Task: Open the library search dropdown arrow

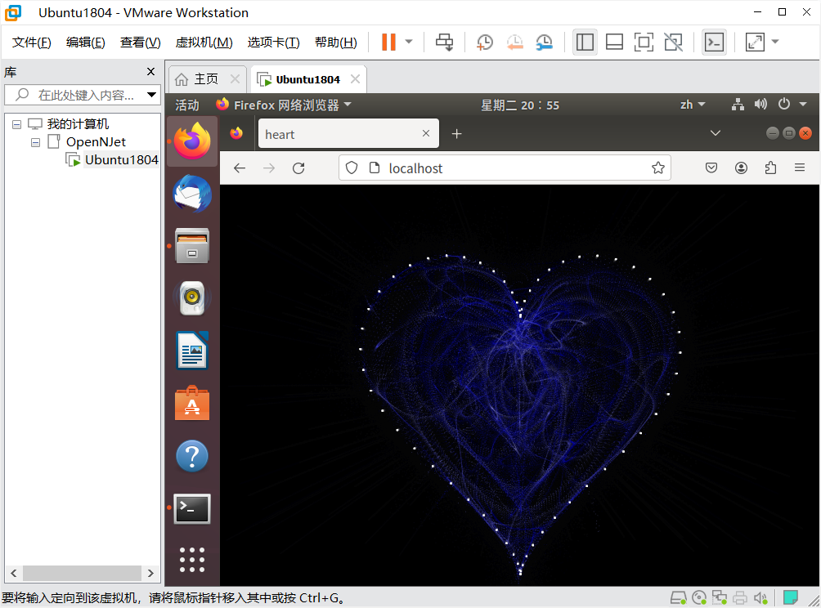Action: 151,96
